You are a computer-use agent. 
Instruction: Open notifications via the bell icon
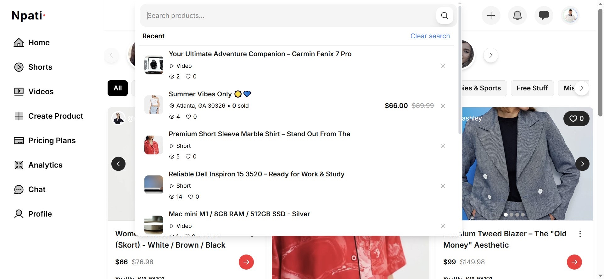point(517,15)
